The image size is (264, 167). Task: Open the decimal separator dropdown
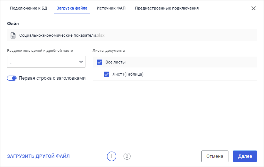point(46,62)
